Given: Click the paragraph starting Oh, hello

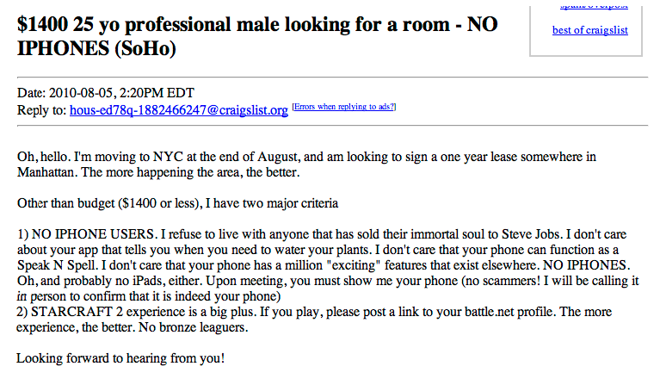Looking at the screenshot, I should click(x=306, y=165).
